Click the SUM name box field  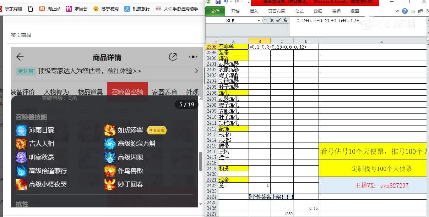pyautogui.click(x=230, y=21)
